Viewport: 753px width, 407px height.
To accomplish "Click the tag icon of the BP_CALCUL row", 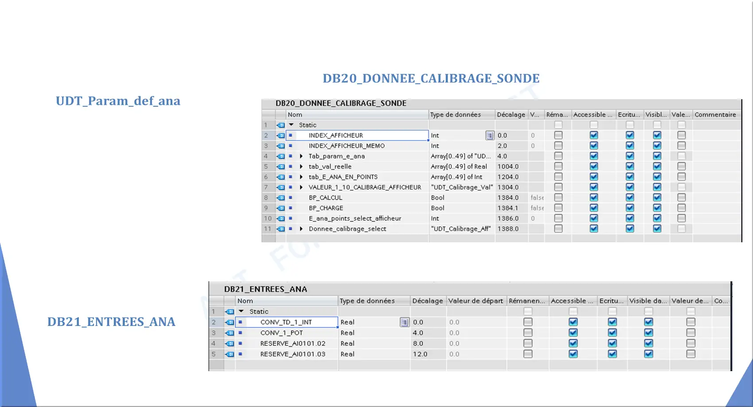I will tap(281, 198).
